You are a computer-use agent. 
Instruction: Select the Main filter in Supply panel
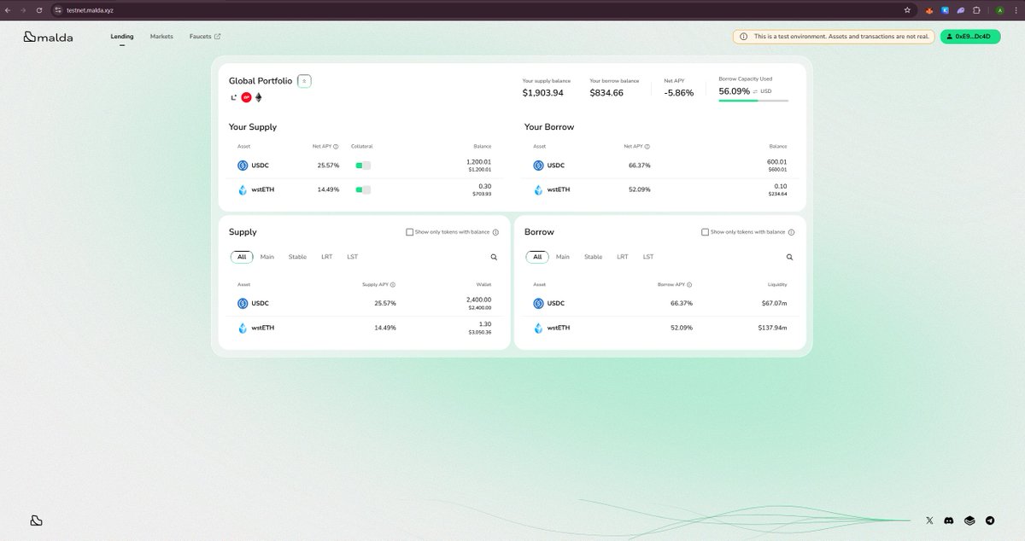(x=267, y=257)
